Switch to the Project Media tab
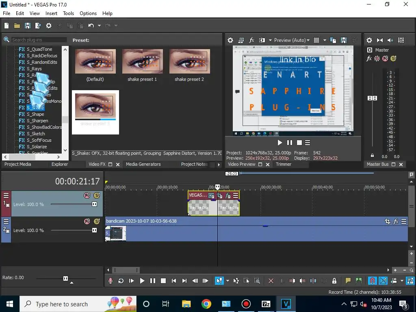 [18, 164]
